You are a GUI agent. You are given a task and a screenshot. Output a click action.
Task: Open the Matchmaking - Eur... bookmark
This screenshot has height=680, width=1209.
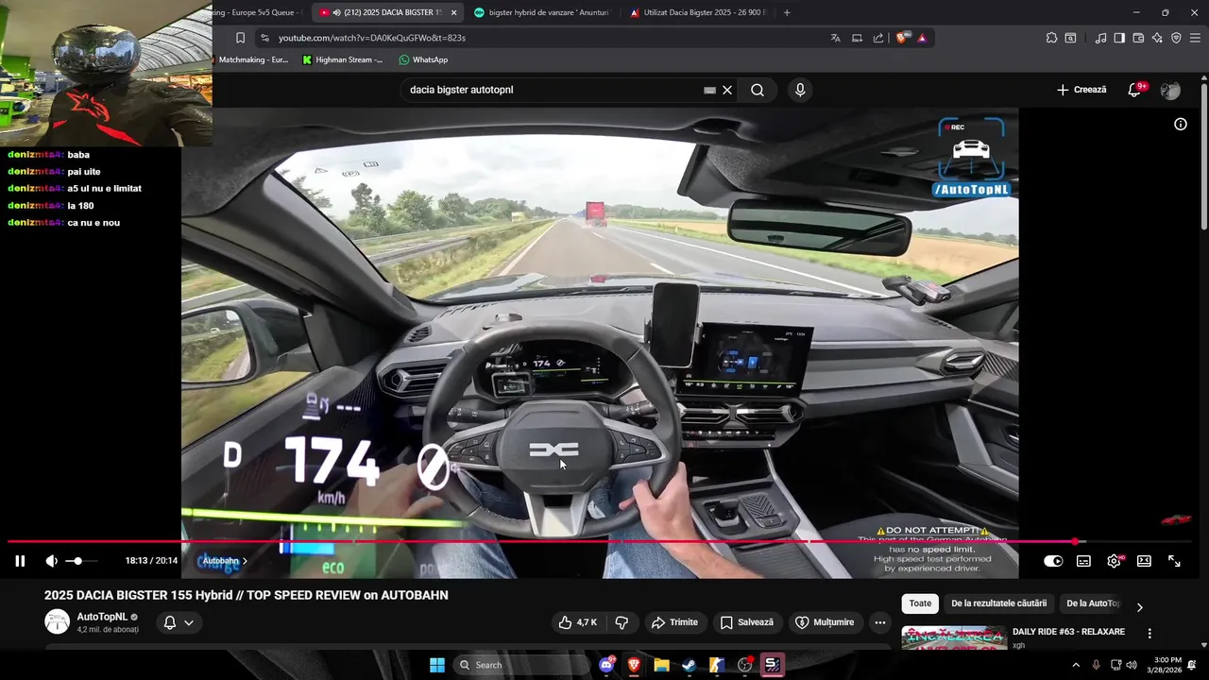pyautogui.click(x=253, y=59)
